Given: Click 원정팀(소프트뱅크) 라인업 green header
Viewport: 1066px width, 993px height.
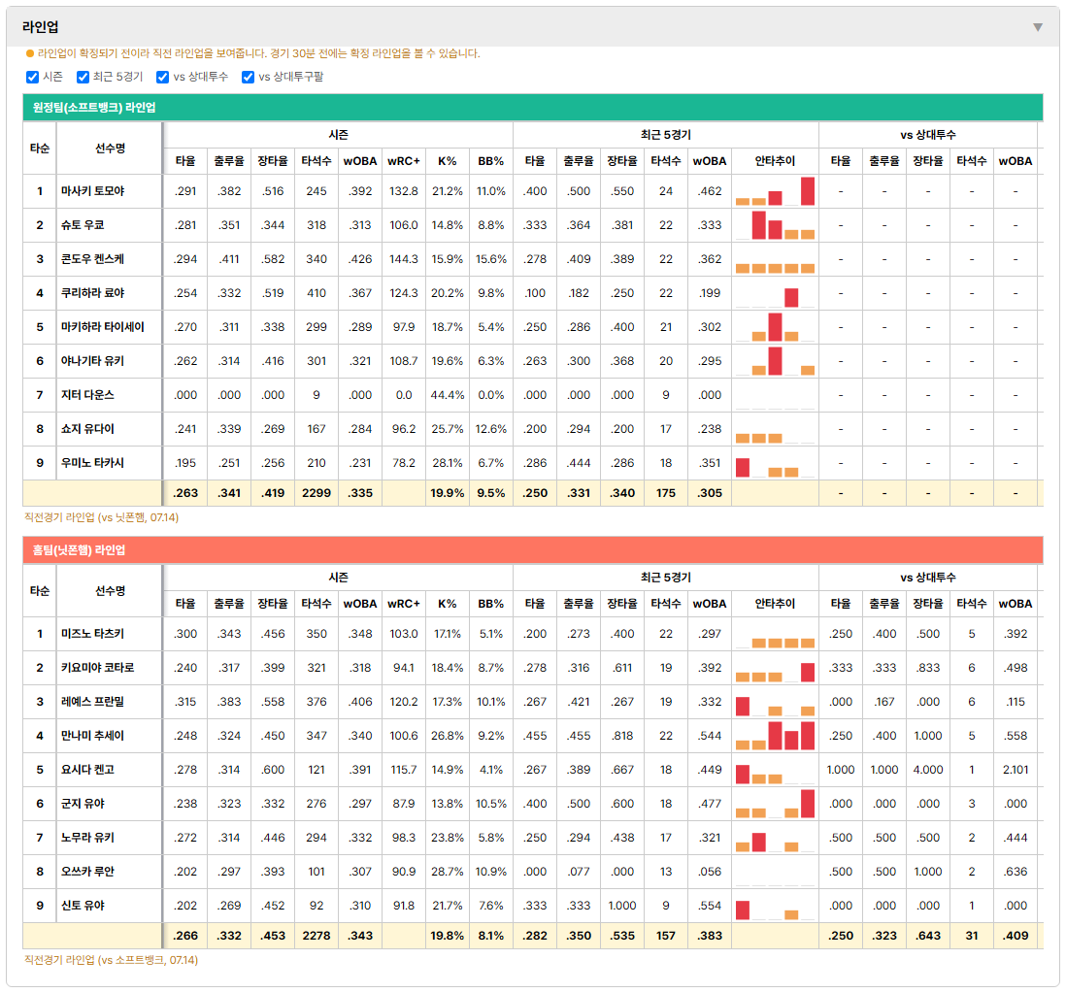Looking at the screenshot, I should (533, 108).
